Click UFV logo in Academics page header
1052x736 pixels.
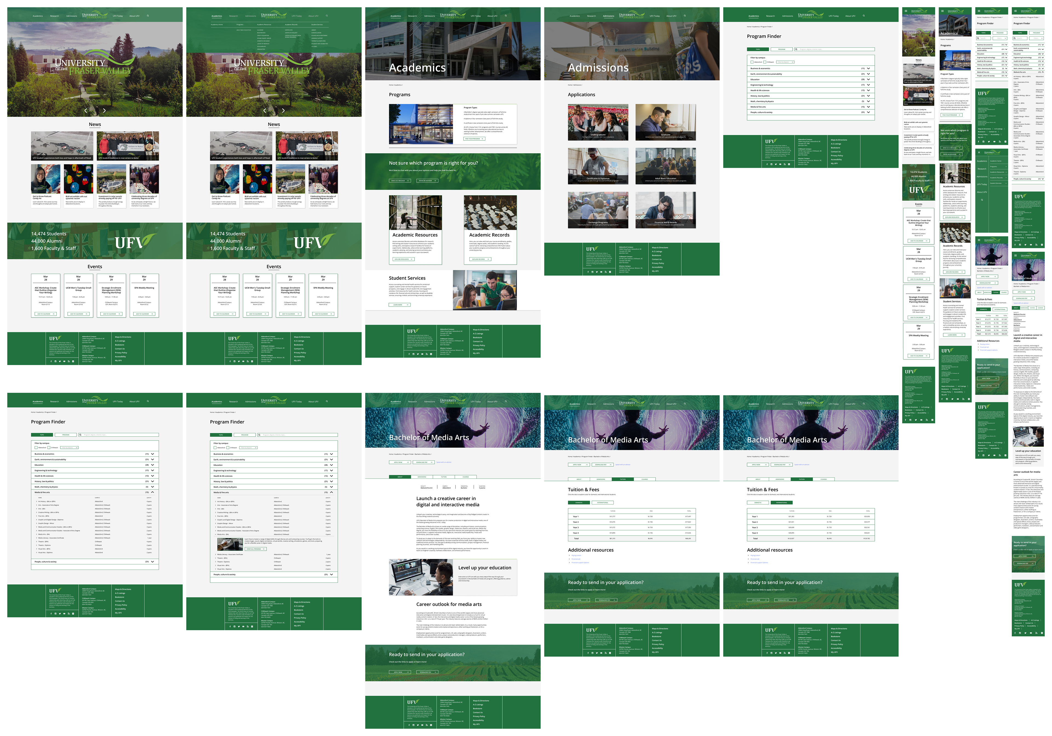(x=453, y=15)
